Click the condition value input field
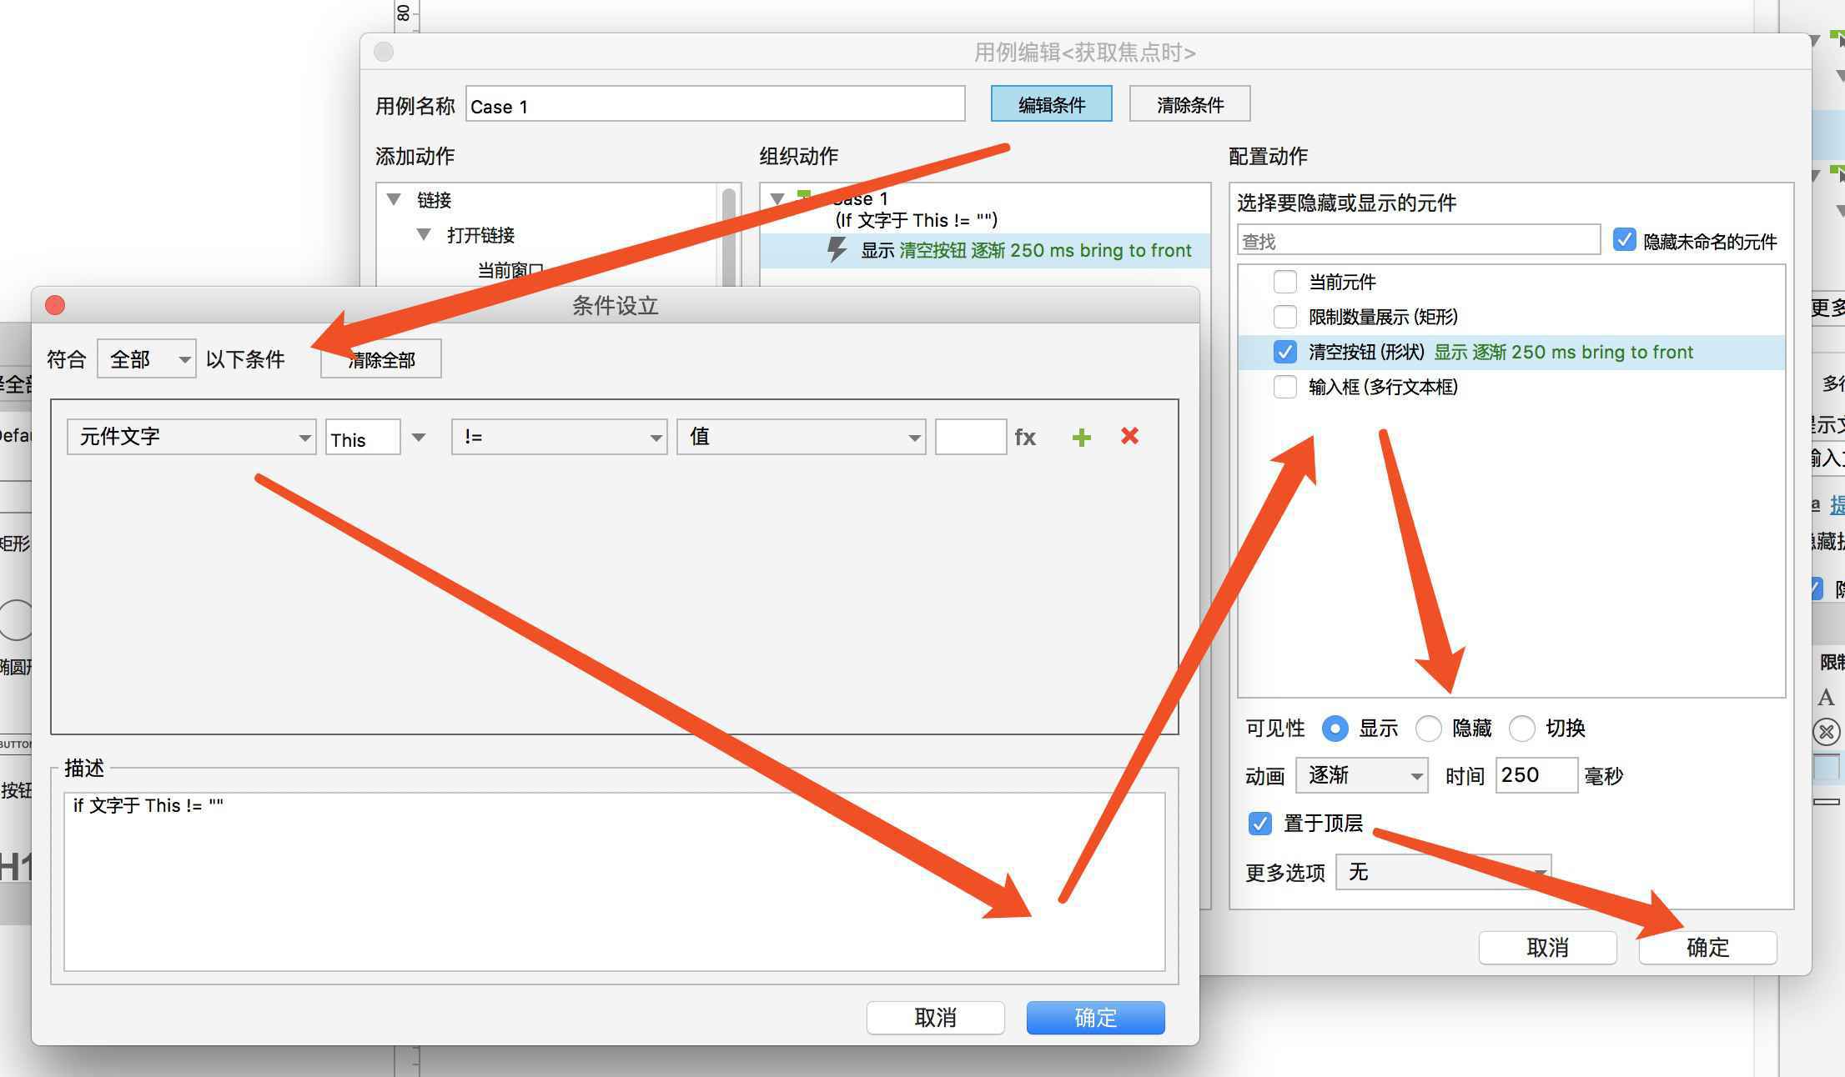 (x=970, y=437)
